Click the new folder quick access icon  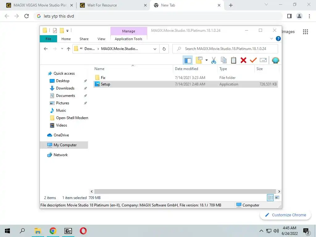tap(62, 31)
